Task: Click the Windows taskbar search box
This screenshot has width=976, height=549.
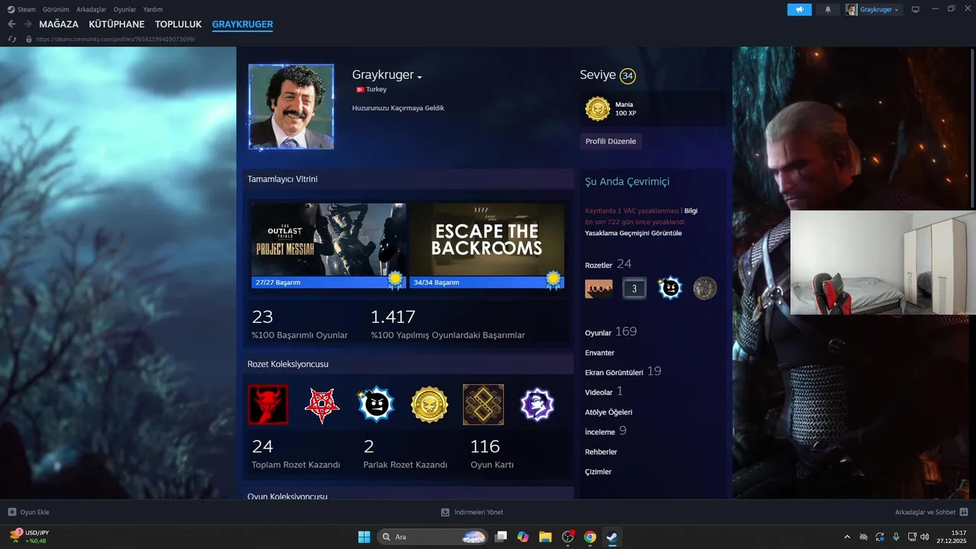Action: point(432,537)
